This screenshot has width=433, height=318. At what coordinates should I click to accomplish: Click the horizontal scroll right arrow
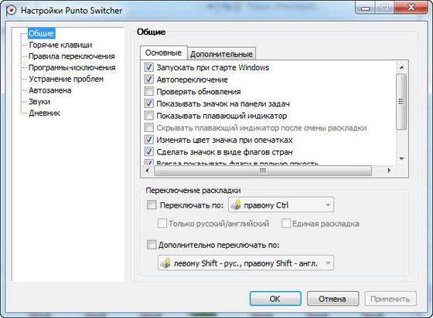pyautogui.click(x=389, y=171)
